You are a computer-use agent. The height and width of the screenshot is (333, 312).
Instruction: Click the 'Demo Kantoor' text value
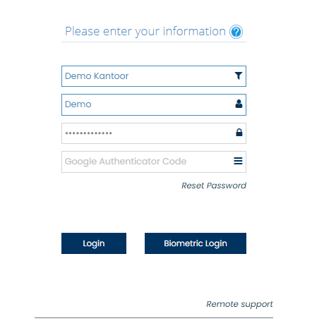pos(97,76)
